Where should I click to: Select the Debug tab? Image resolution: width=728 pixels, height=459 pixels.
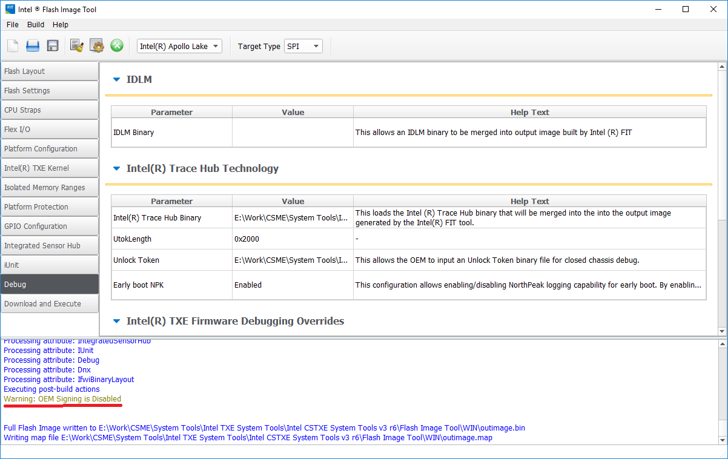point(50,284)
